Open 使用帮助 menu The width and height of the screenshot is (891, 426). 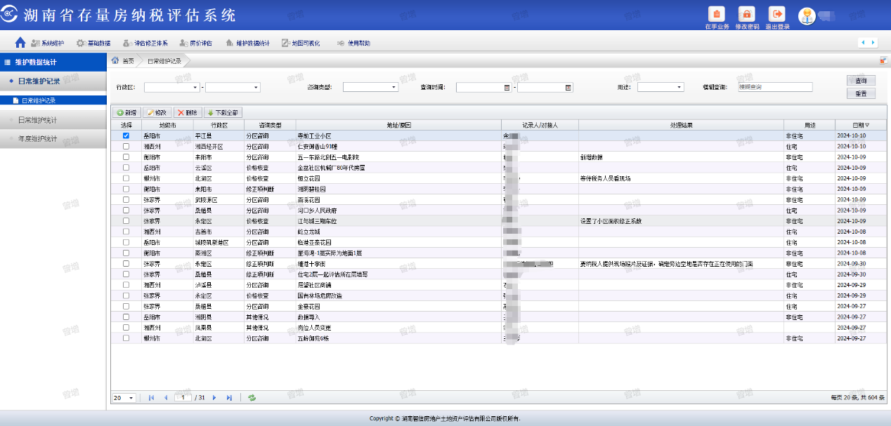click(x=353, y=43)
